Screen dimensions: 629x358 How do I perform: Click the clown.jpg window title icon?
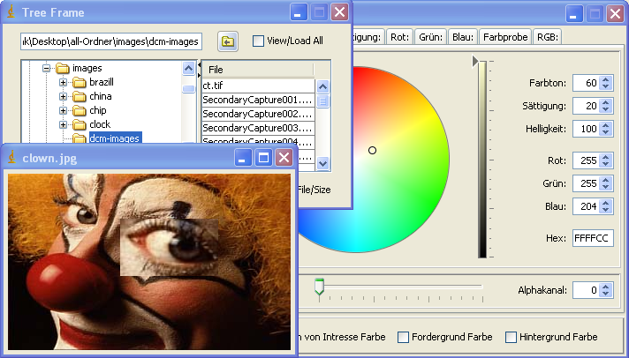click(x=12, y=158)
